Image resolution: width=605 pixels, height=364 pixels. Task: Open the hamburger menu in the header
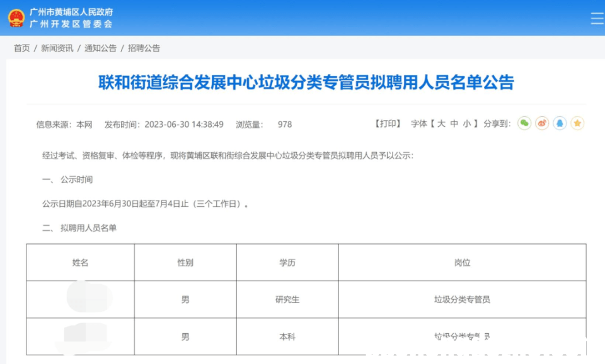pyautogui.click(x=596, y=18)
